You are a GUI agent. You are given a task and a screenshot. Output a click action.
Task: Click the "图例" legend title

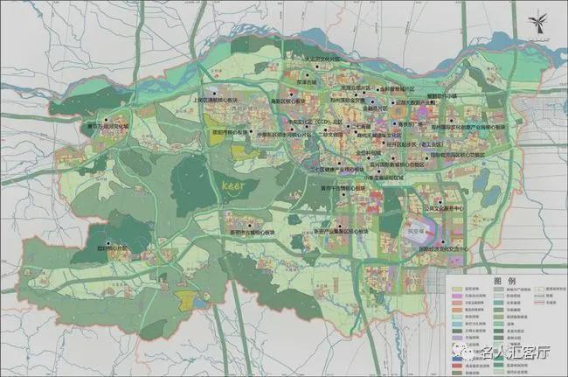504,281
